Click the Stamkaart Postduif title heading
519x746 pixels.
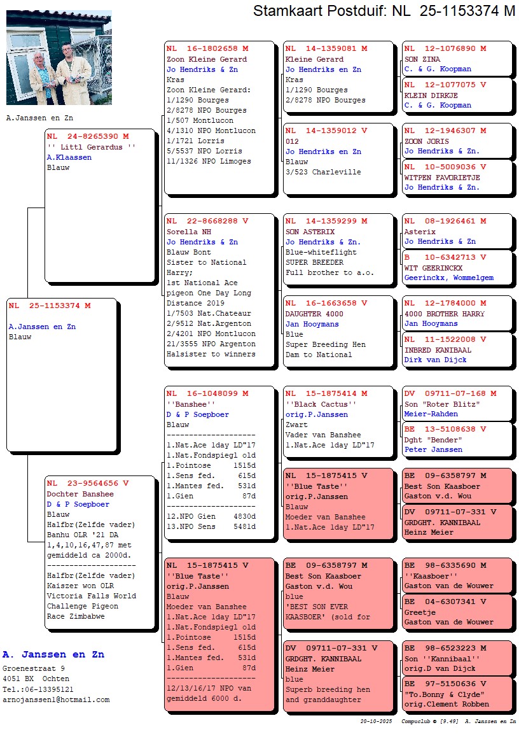coord(384,11)
